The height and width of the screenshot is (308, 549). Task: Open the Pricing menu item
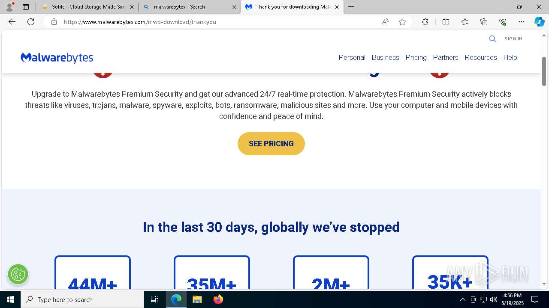(x=416, y=57)
